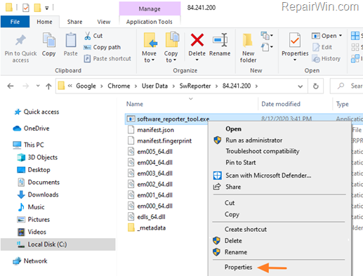Select Quick access in navigation pane

[37, 112]
